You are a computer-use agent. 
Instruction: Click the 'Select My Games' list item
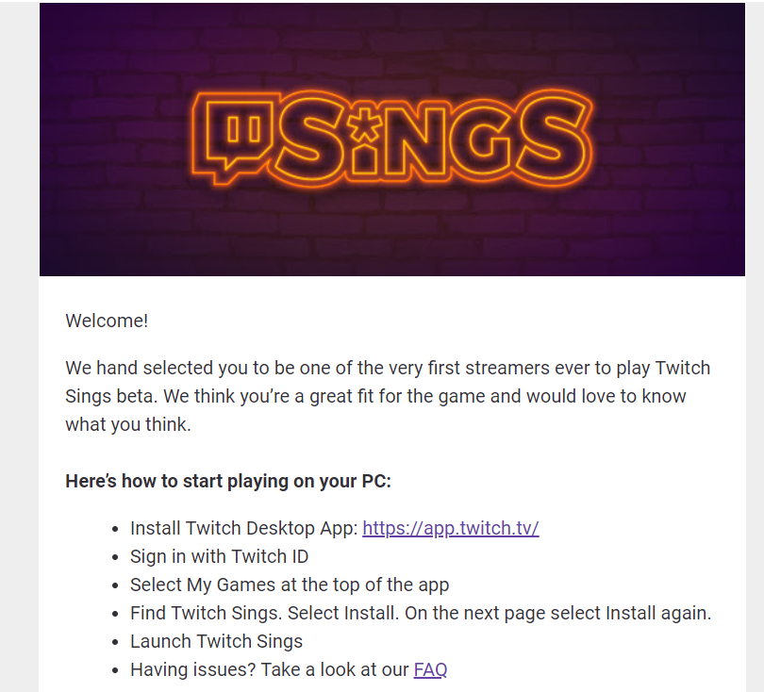point(289,585)
